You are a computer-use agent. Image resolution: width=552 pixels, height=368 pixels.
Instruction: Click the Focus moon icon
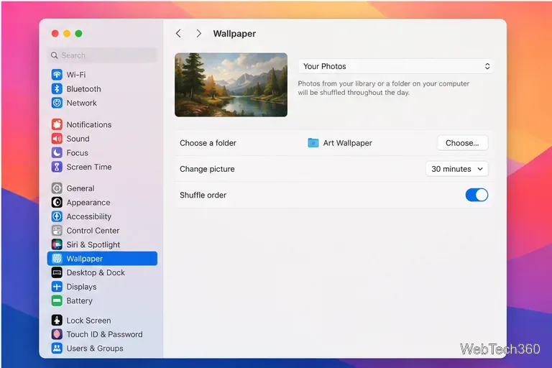pyautogui.click(x=57, y=152)
